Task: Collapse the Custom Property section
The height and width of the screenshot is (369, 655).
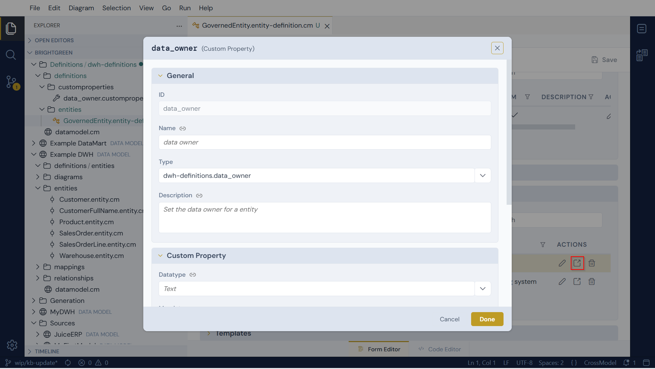Action: tap(160, 256)
